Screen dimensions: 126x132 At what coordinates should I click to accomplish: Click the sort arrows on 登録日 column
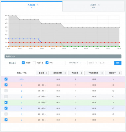(47, 73)
